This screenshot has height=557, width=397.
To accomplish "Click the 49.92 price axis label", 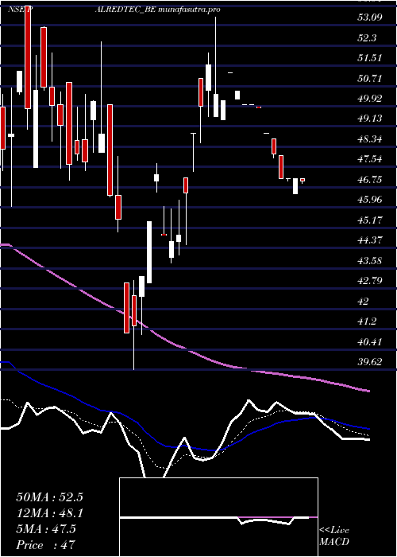I will click(x=370, y=99).
